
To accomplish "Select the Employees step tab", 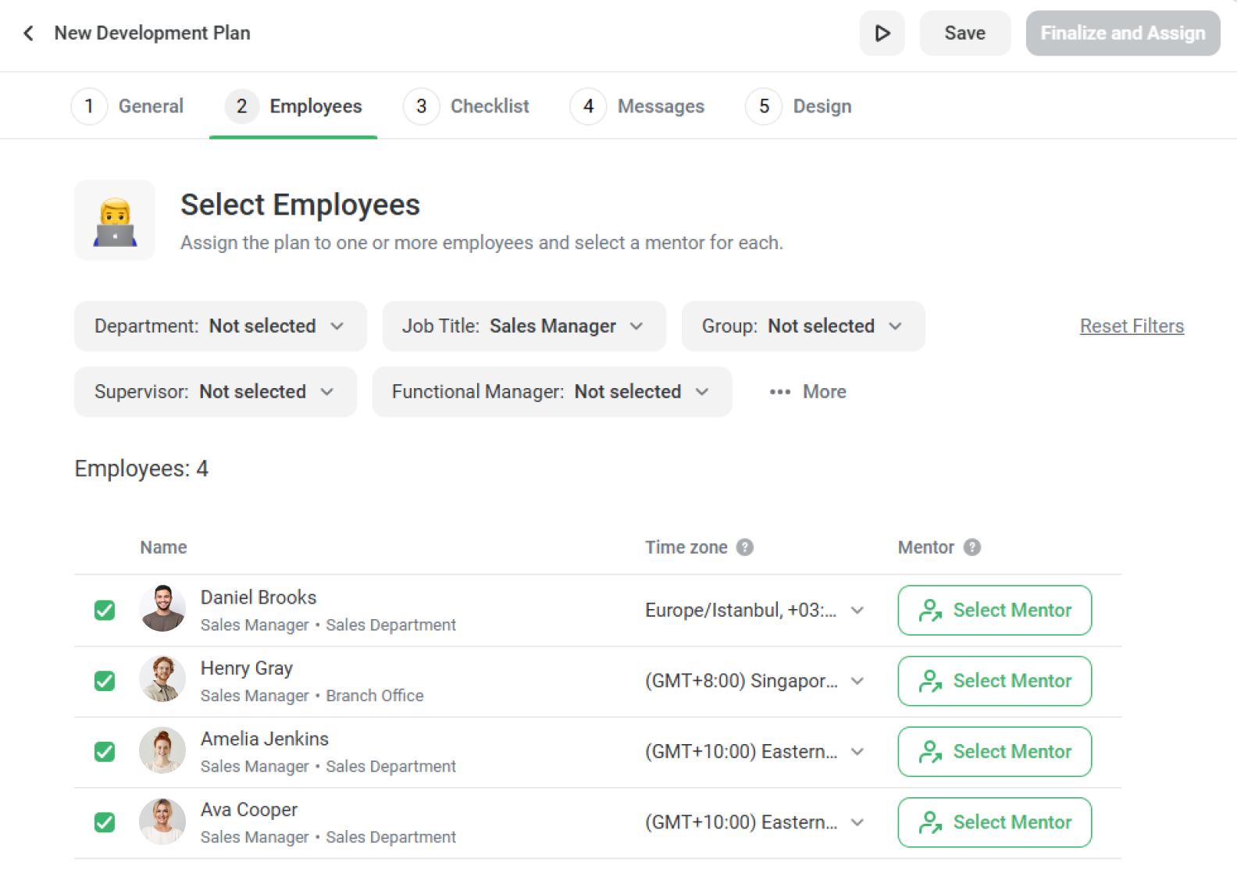I will point(294,106).
